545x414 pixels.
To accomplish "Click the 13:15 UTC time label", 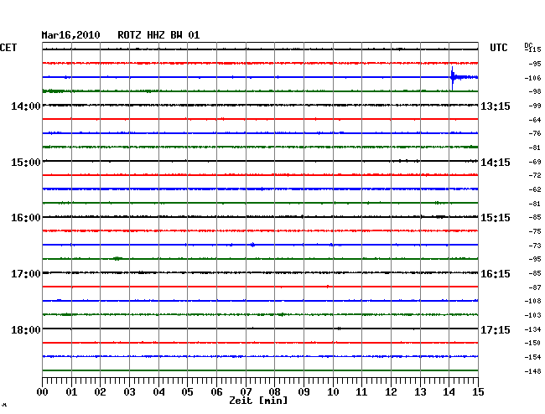I will click(496, 106).
